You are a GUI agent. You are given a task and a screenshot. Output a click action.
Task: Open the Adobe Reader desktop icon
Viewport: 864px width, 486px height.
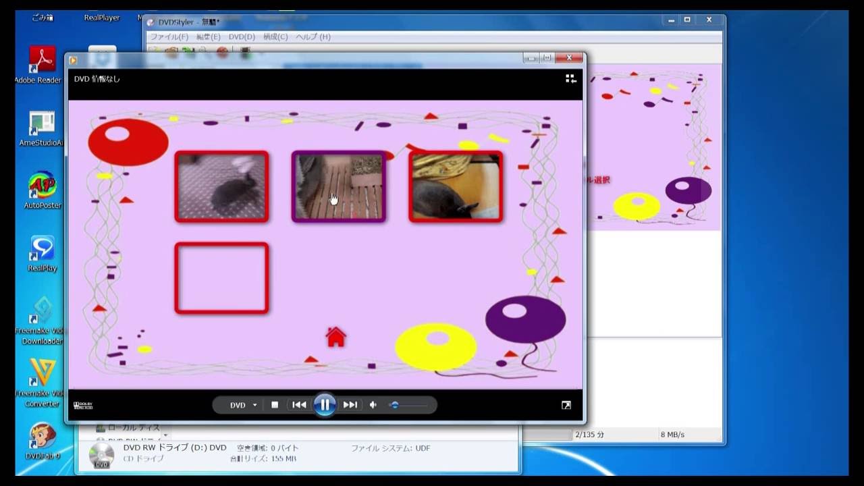pyautogui.click(x=42, y=65)
